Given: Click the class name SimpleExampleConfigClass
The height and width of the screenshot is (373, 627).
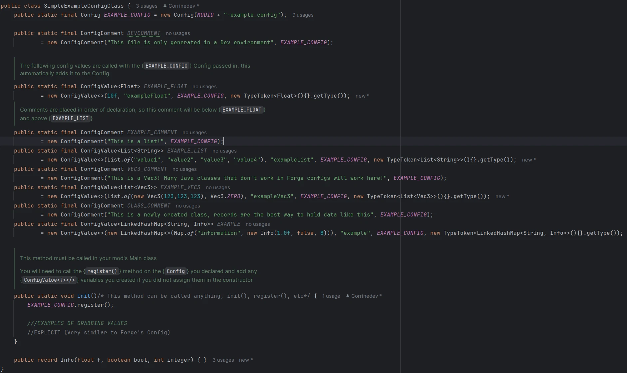Looking at the screenshot, I should click(84, 6).
